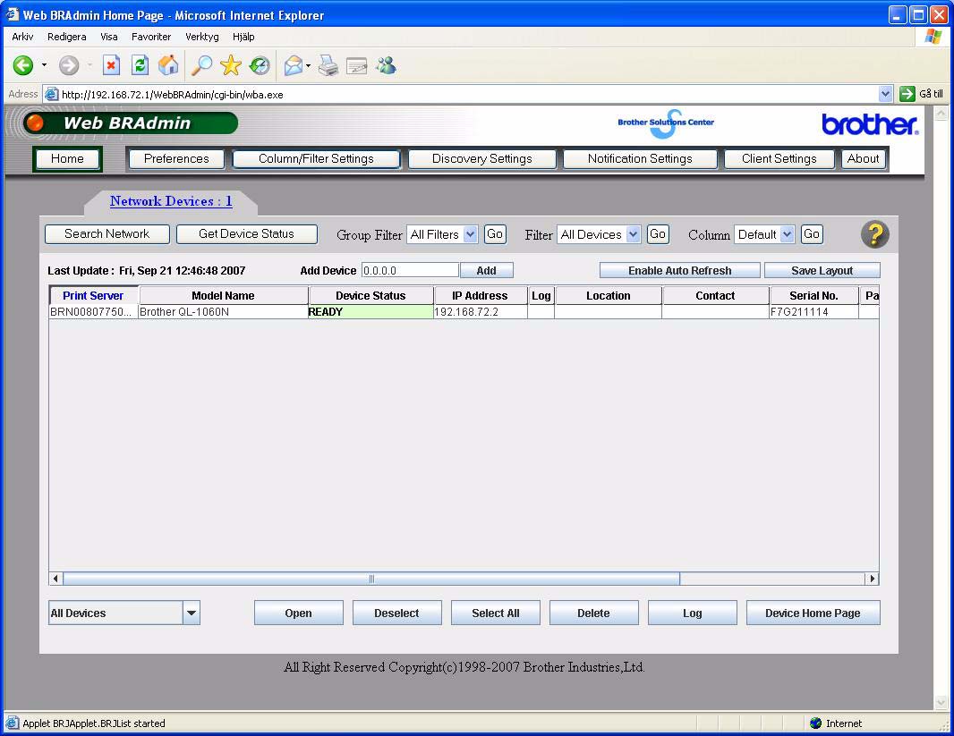Open browsing History icon
This screenshot has height=736, width=954.
pos(260,65)
